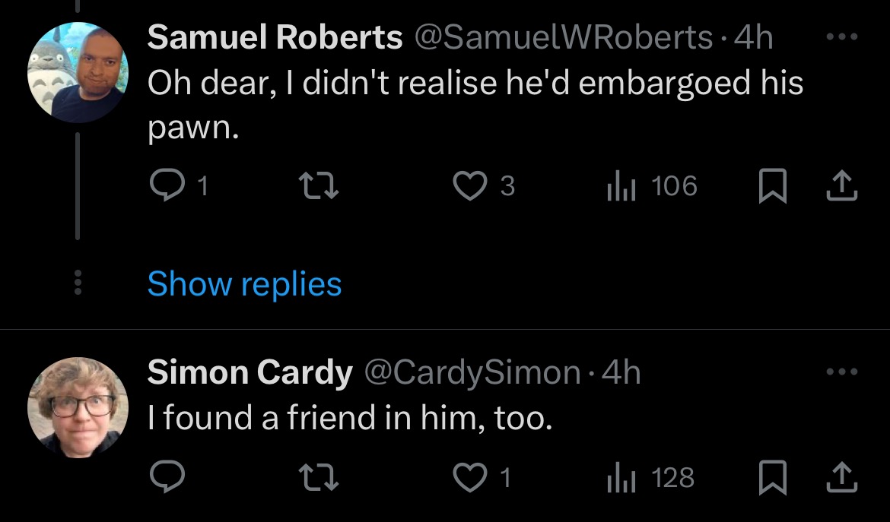Like Samuel Roberts' tweet

[470, 186]
